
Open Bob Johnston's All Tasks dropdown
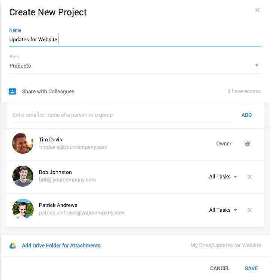(223, 177)
